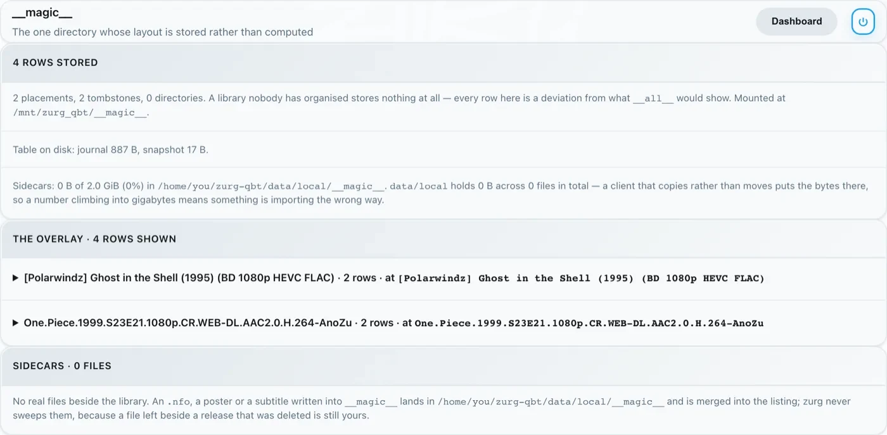Click the "__all__" code word in summary
The image size is (887, 435).
pyautogui.click(x=653, y=99)
